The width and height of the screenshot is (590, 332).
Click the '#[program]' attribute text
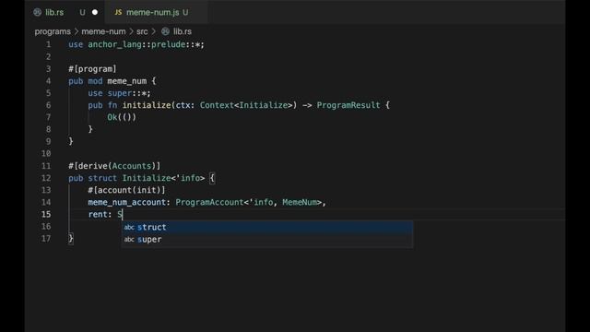[92, 69]
